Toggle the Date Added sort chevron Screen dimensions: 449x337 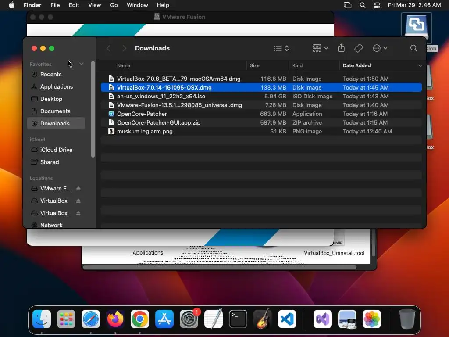pyautogui.click(x=420, y=66)
